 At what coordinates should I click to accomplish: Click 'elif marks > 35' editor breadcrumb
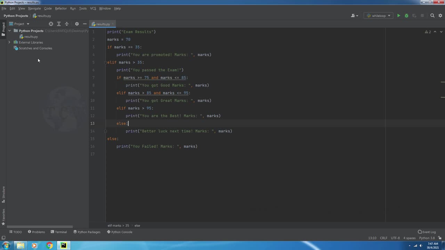pyautogui.click(x=118, y=226)
